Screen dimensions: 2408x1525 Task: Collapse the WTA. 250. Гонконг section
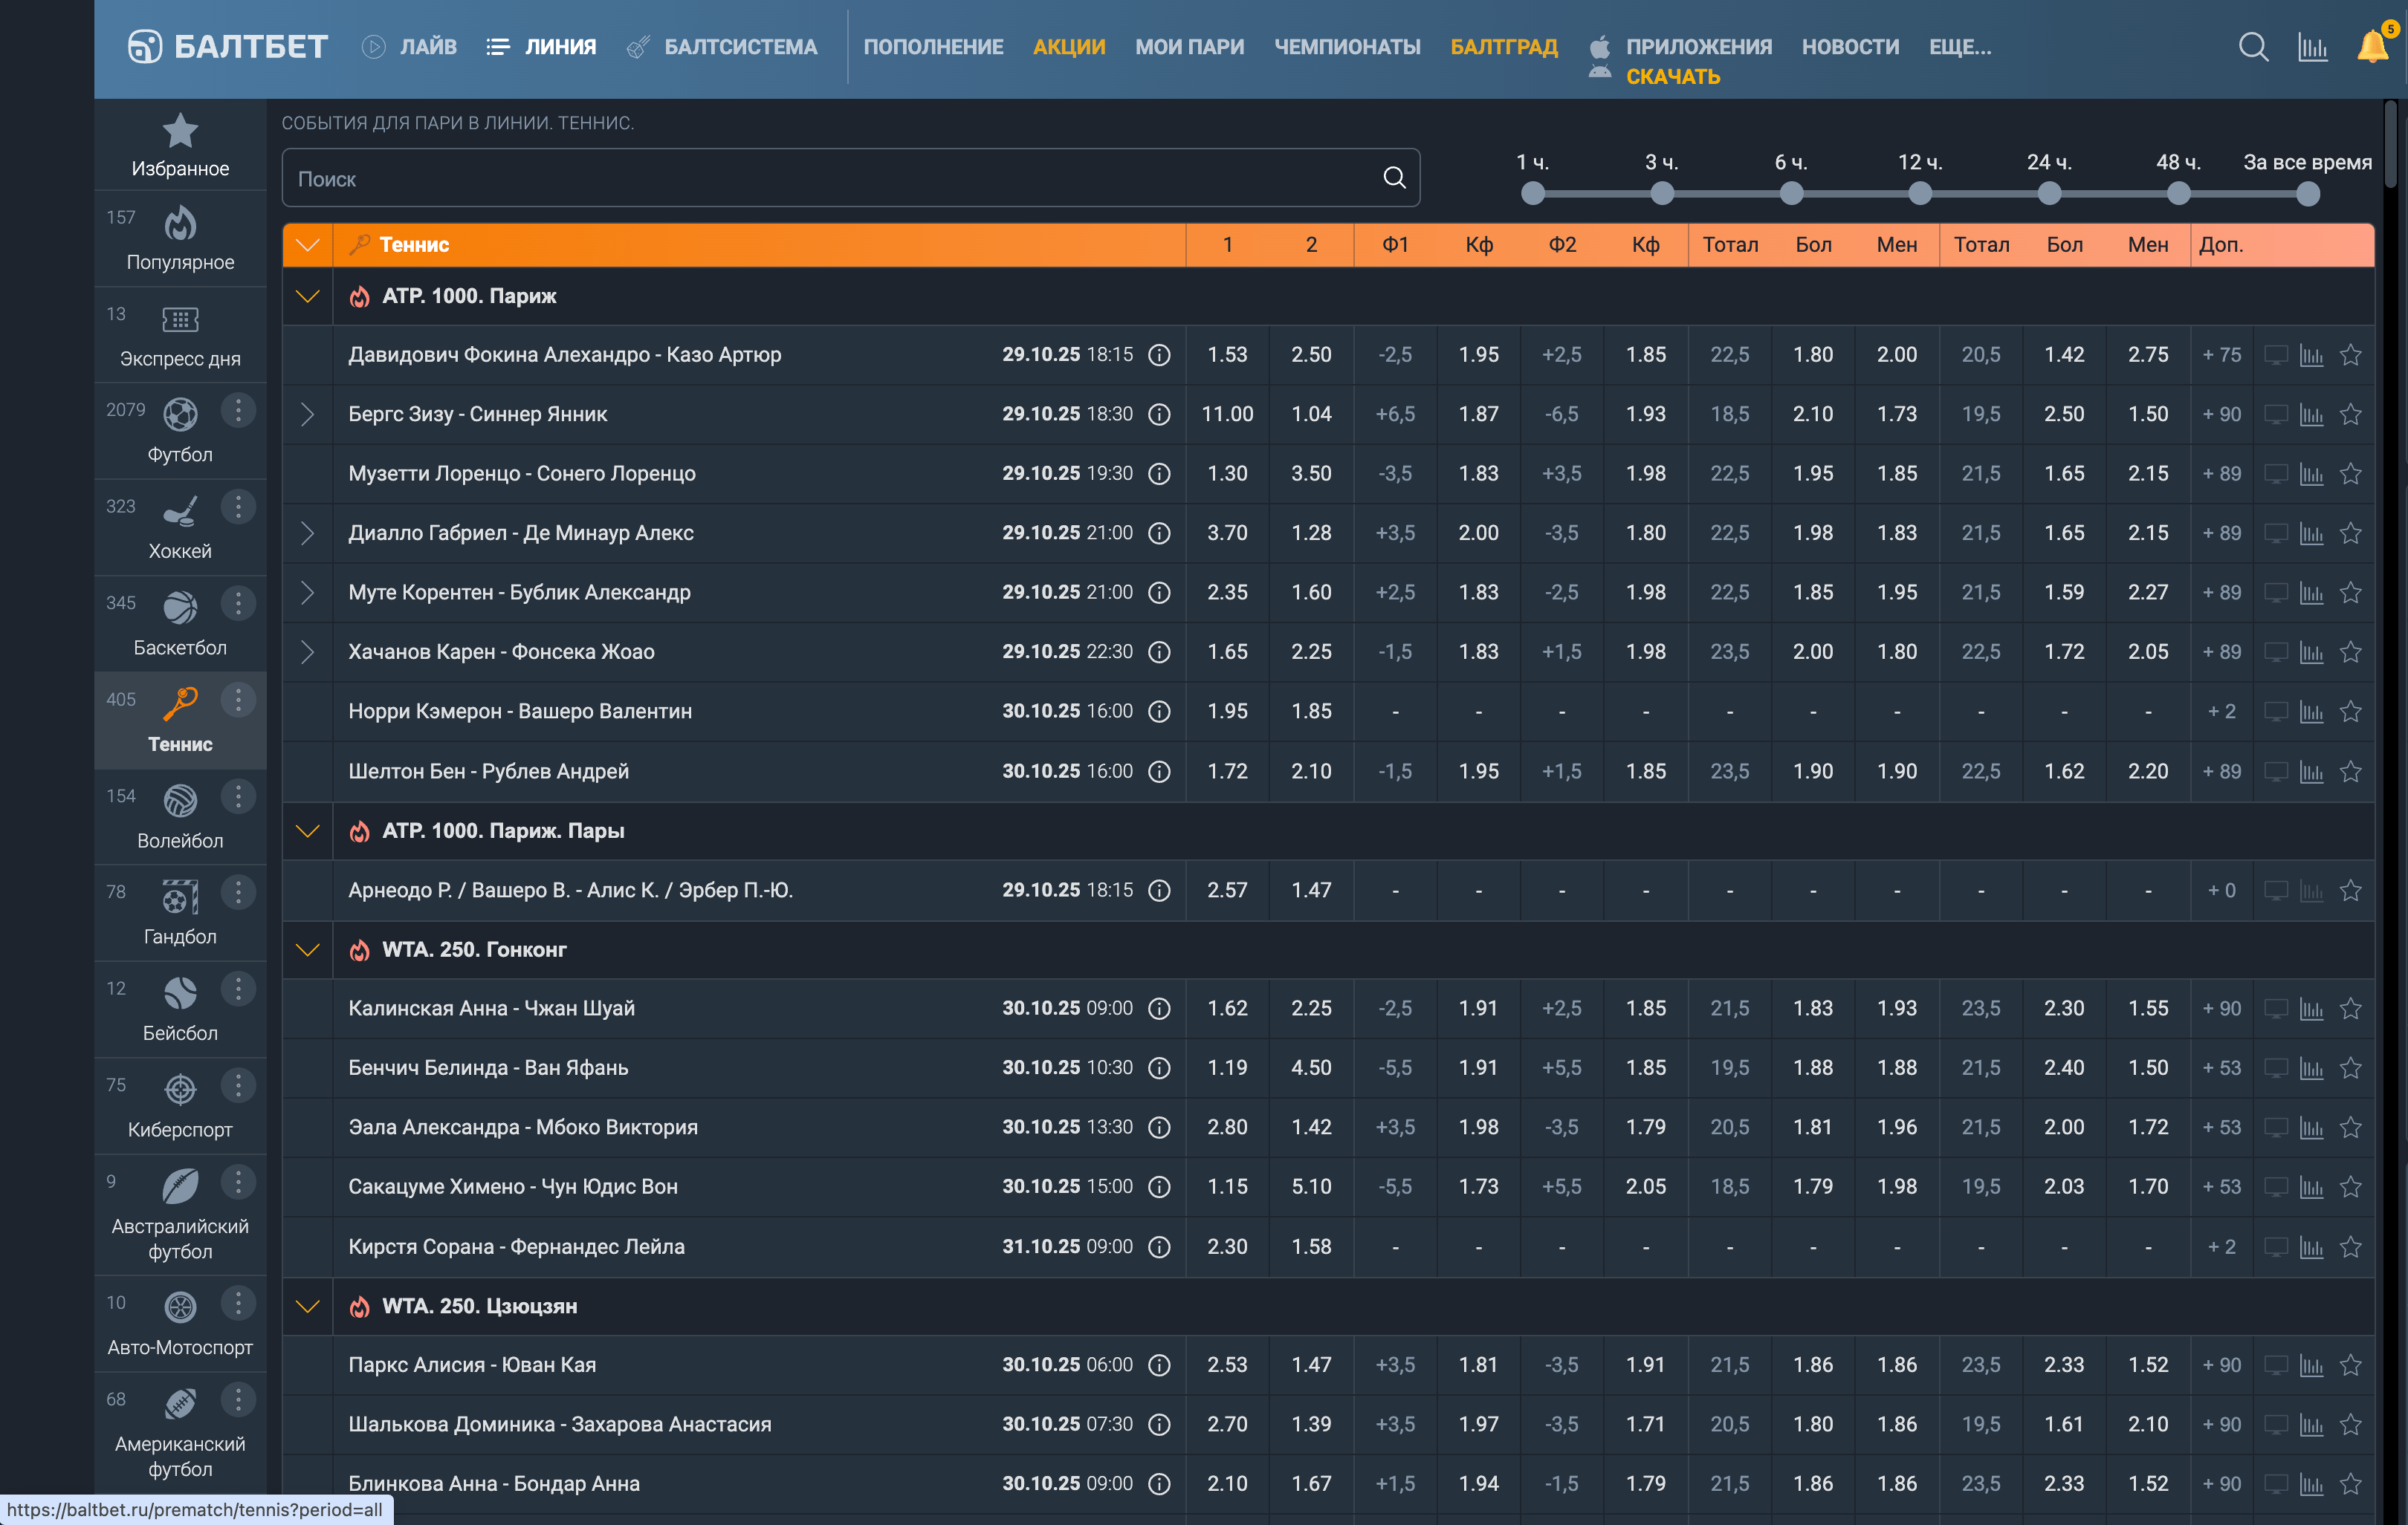click(x=307, y=949)
